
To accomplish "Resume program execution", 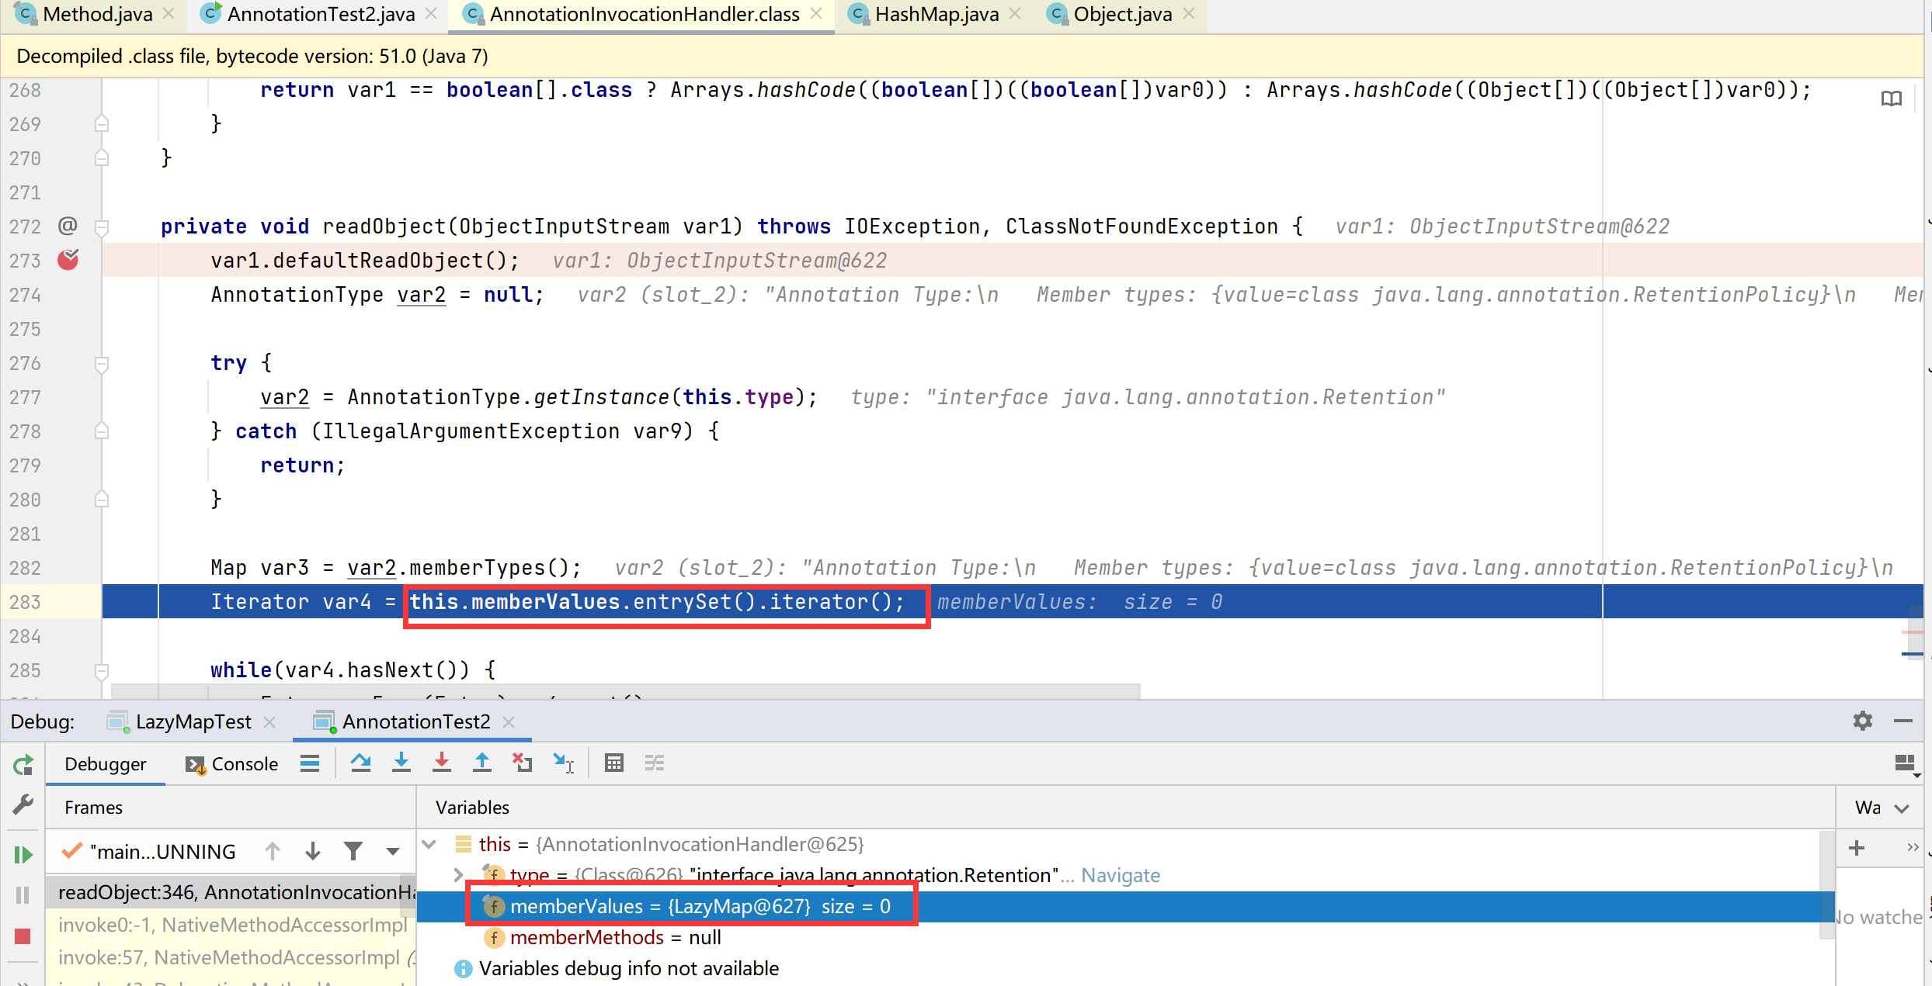I will [23, 855].
